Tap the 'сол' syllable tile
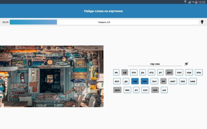The height and width of the screenshot is (129, 207). coord(145,90)
